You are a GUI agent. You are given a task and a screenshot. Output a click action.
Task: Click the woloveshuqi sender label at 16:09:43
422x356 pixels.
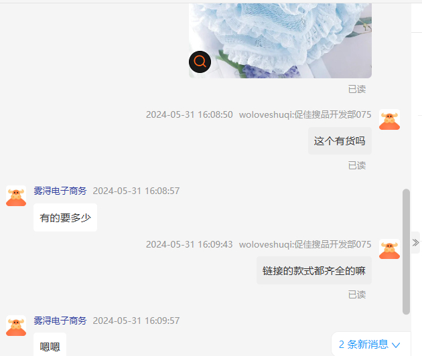pyautogui.click(x=305, y=244)
